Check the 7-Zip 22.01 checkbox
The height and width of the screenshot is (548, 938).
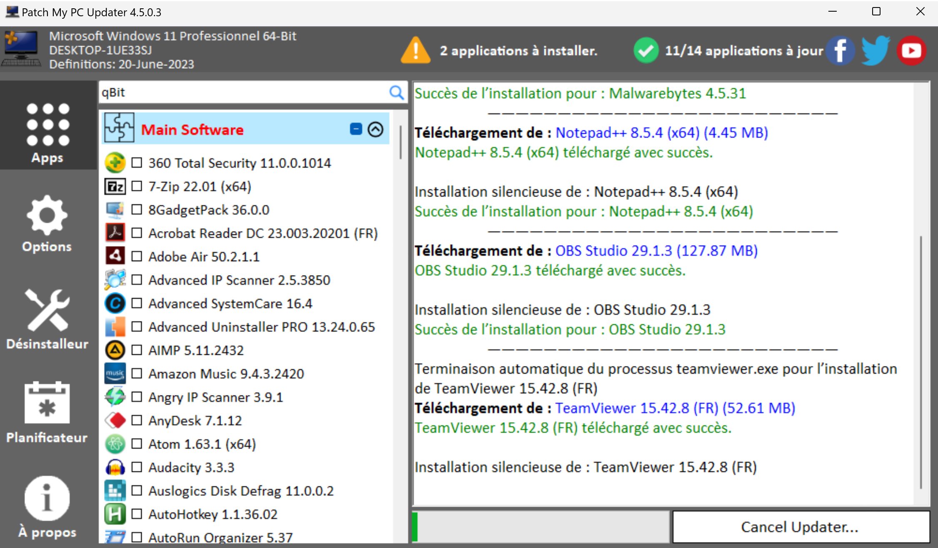tap(137, 186)
